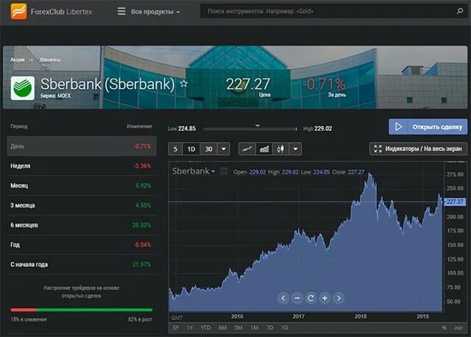Zoom in chart with plus button
This screenshot has height=337, width=471.
pos(325,298)
